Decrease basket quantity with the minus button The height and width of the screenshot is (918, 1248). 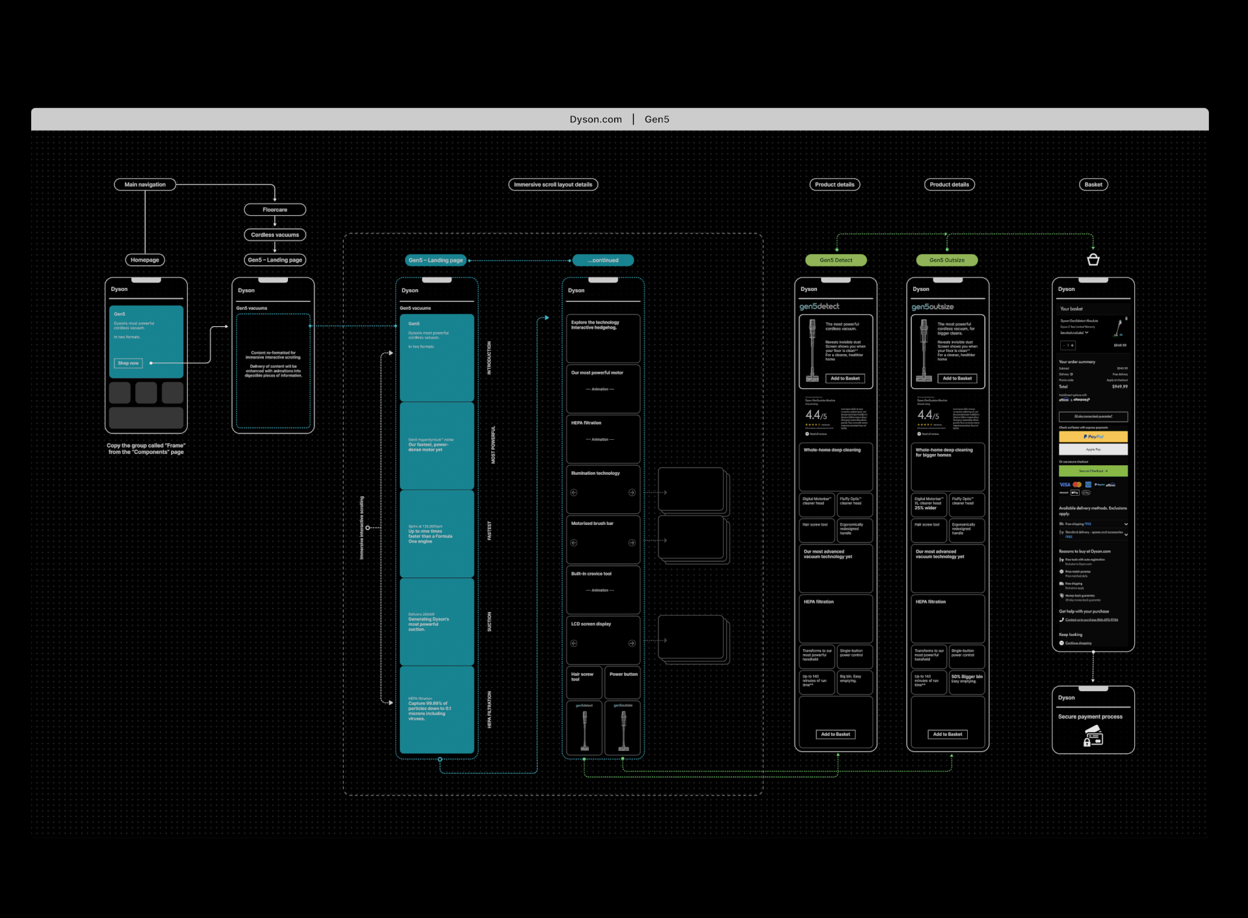(x=1063, y=346)
